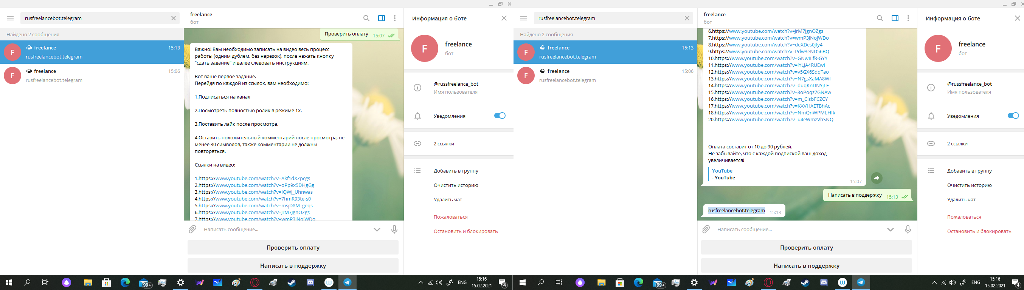This screenshot has width=1024, height=290.
Task: Click the message input field in the left window
Action: coord(284,229)
